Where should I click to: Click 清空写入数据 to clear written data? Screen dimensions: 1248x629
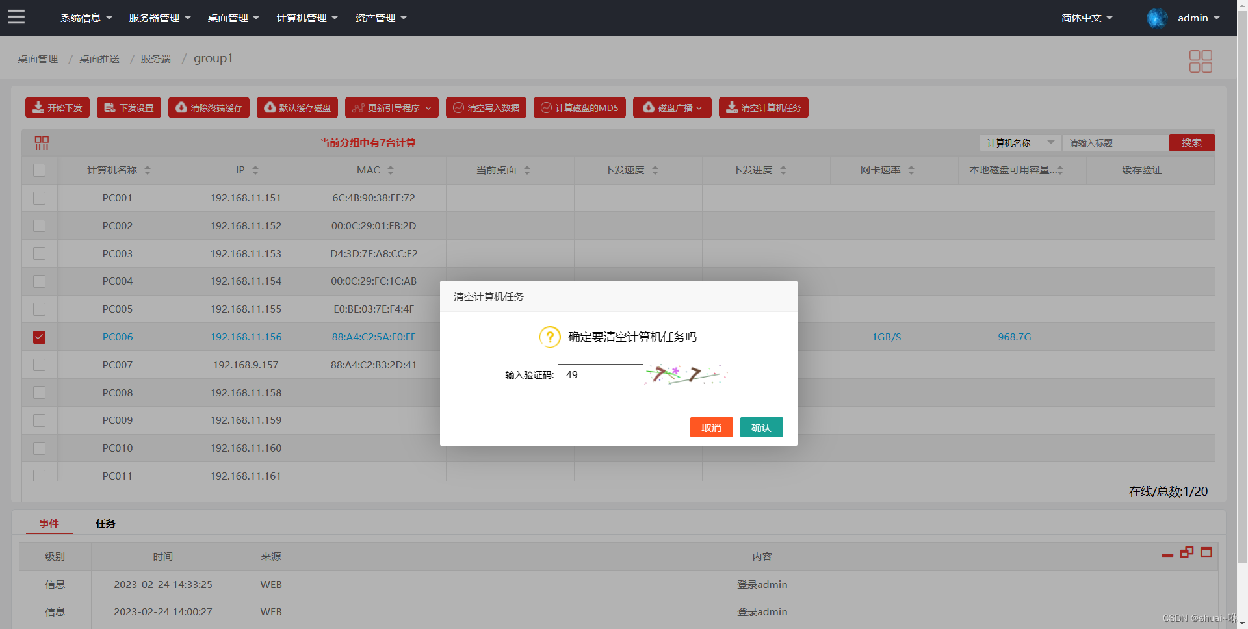coord(486,107)
